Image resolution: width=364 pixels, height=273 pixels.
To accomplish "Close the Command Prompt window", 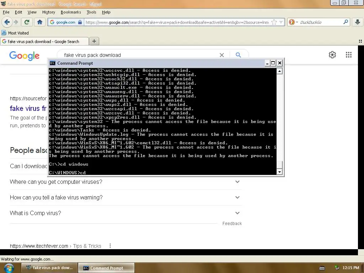I will point(280,63).
